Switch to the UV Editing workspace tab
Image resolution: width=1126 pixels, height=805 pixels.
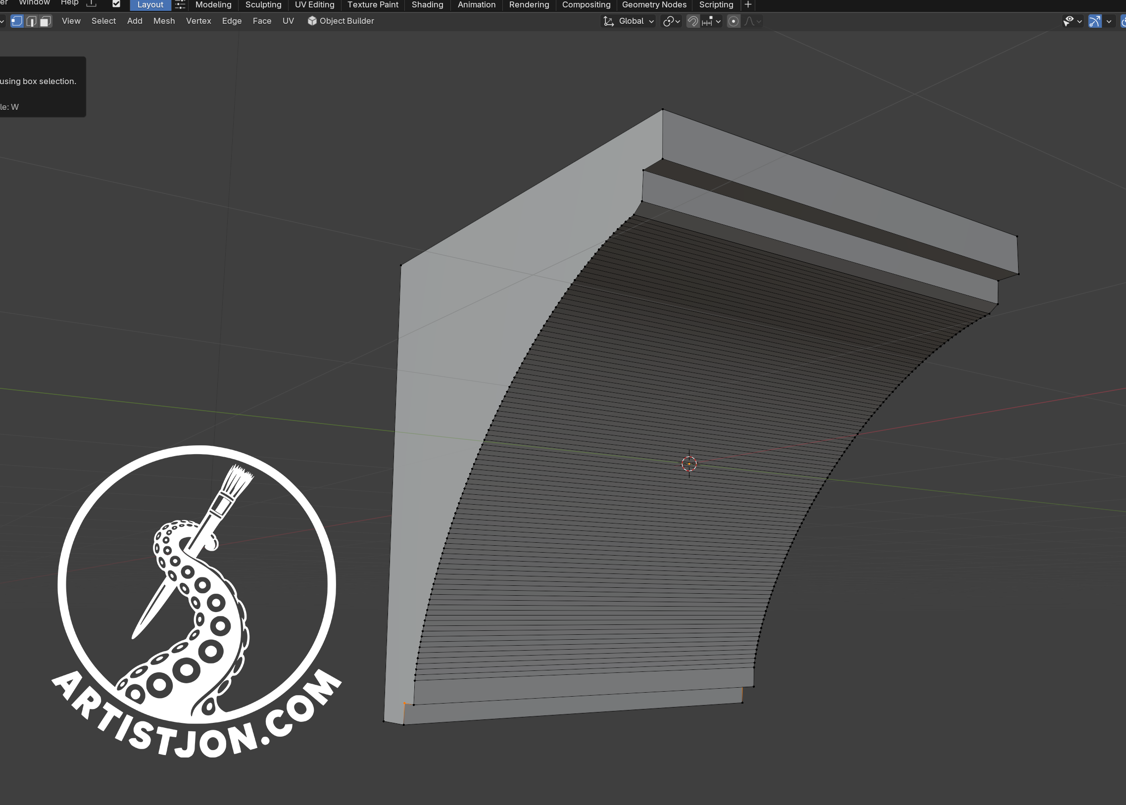click(314, 5)
